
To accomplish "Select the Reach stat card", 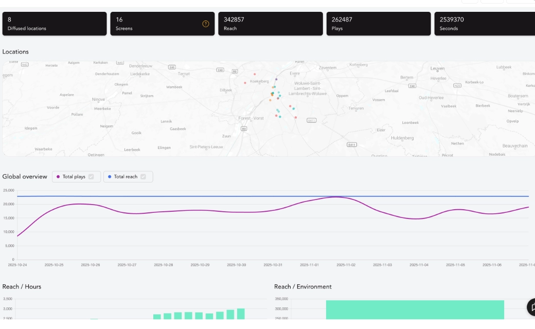I will pyautogui.click(x=270, y=24).
